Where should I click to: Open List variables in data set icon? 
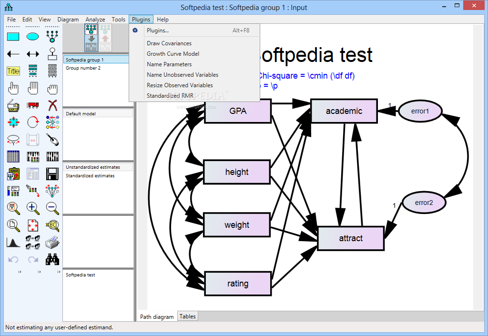(x=52, y=71)
